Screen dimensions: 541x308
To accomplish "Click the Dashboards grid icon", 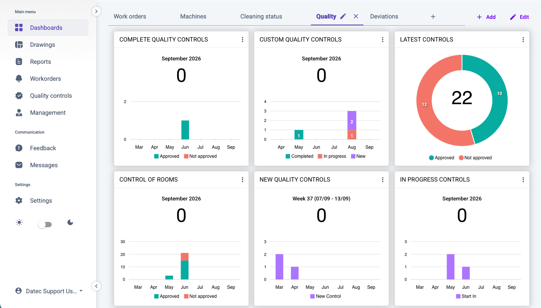I will coord(19,28).
